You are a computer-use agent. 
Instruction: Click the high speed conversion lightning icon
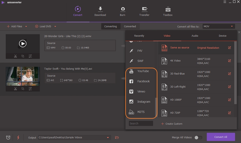[18, 137]
